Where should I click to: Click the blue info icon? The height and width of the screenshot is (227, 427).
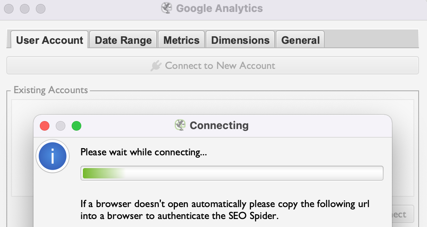(53, 157)
